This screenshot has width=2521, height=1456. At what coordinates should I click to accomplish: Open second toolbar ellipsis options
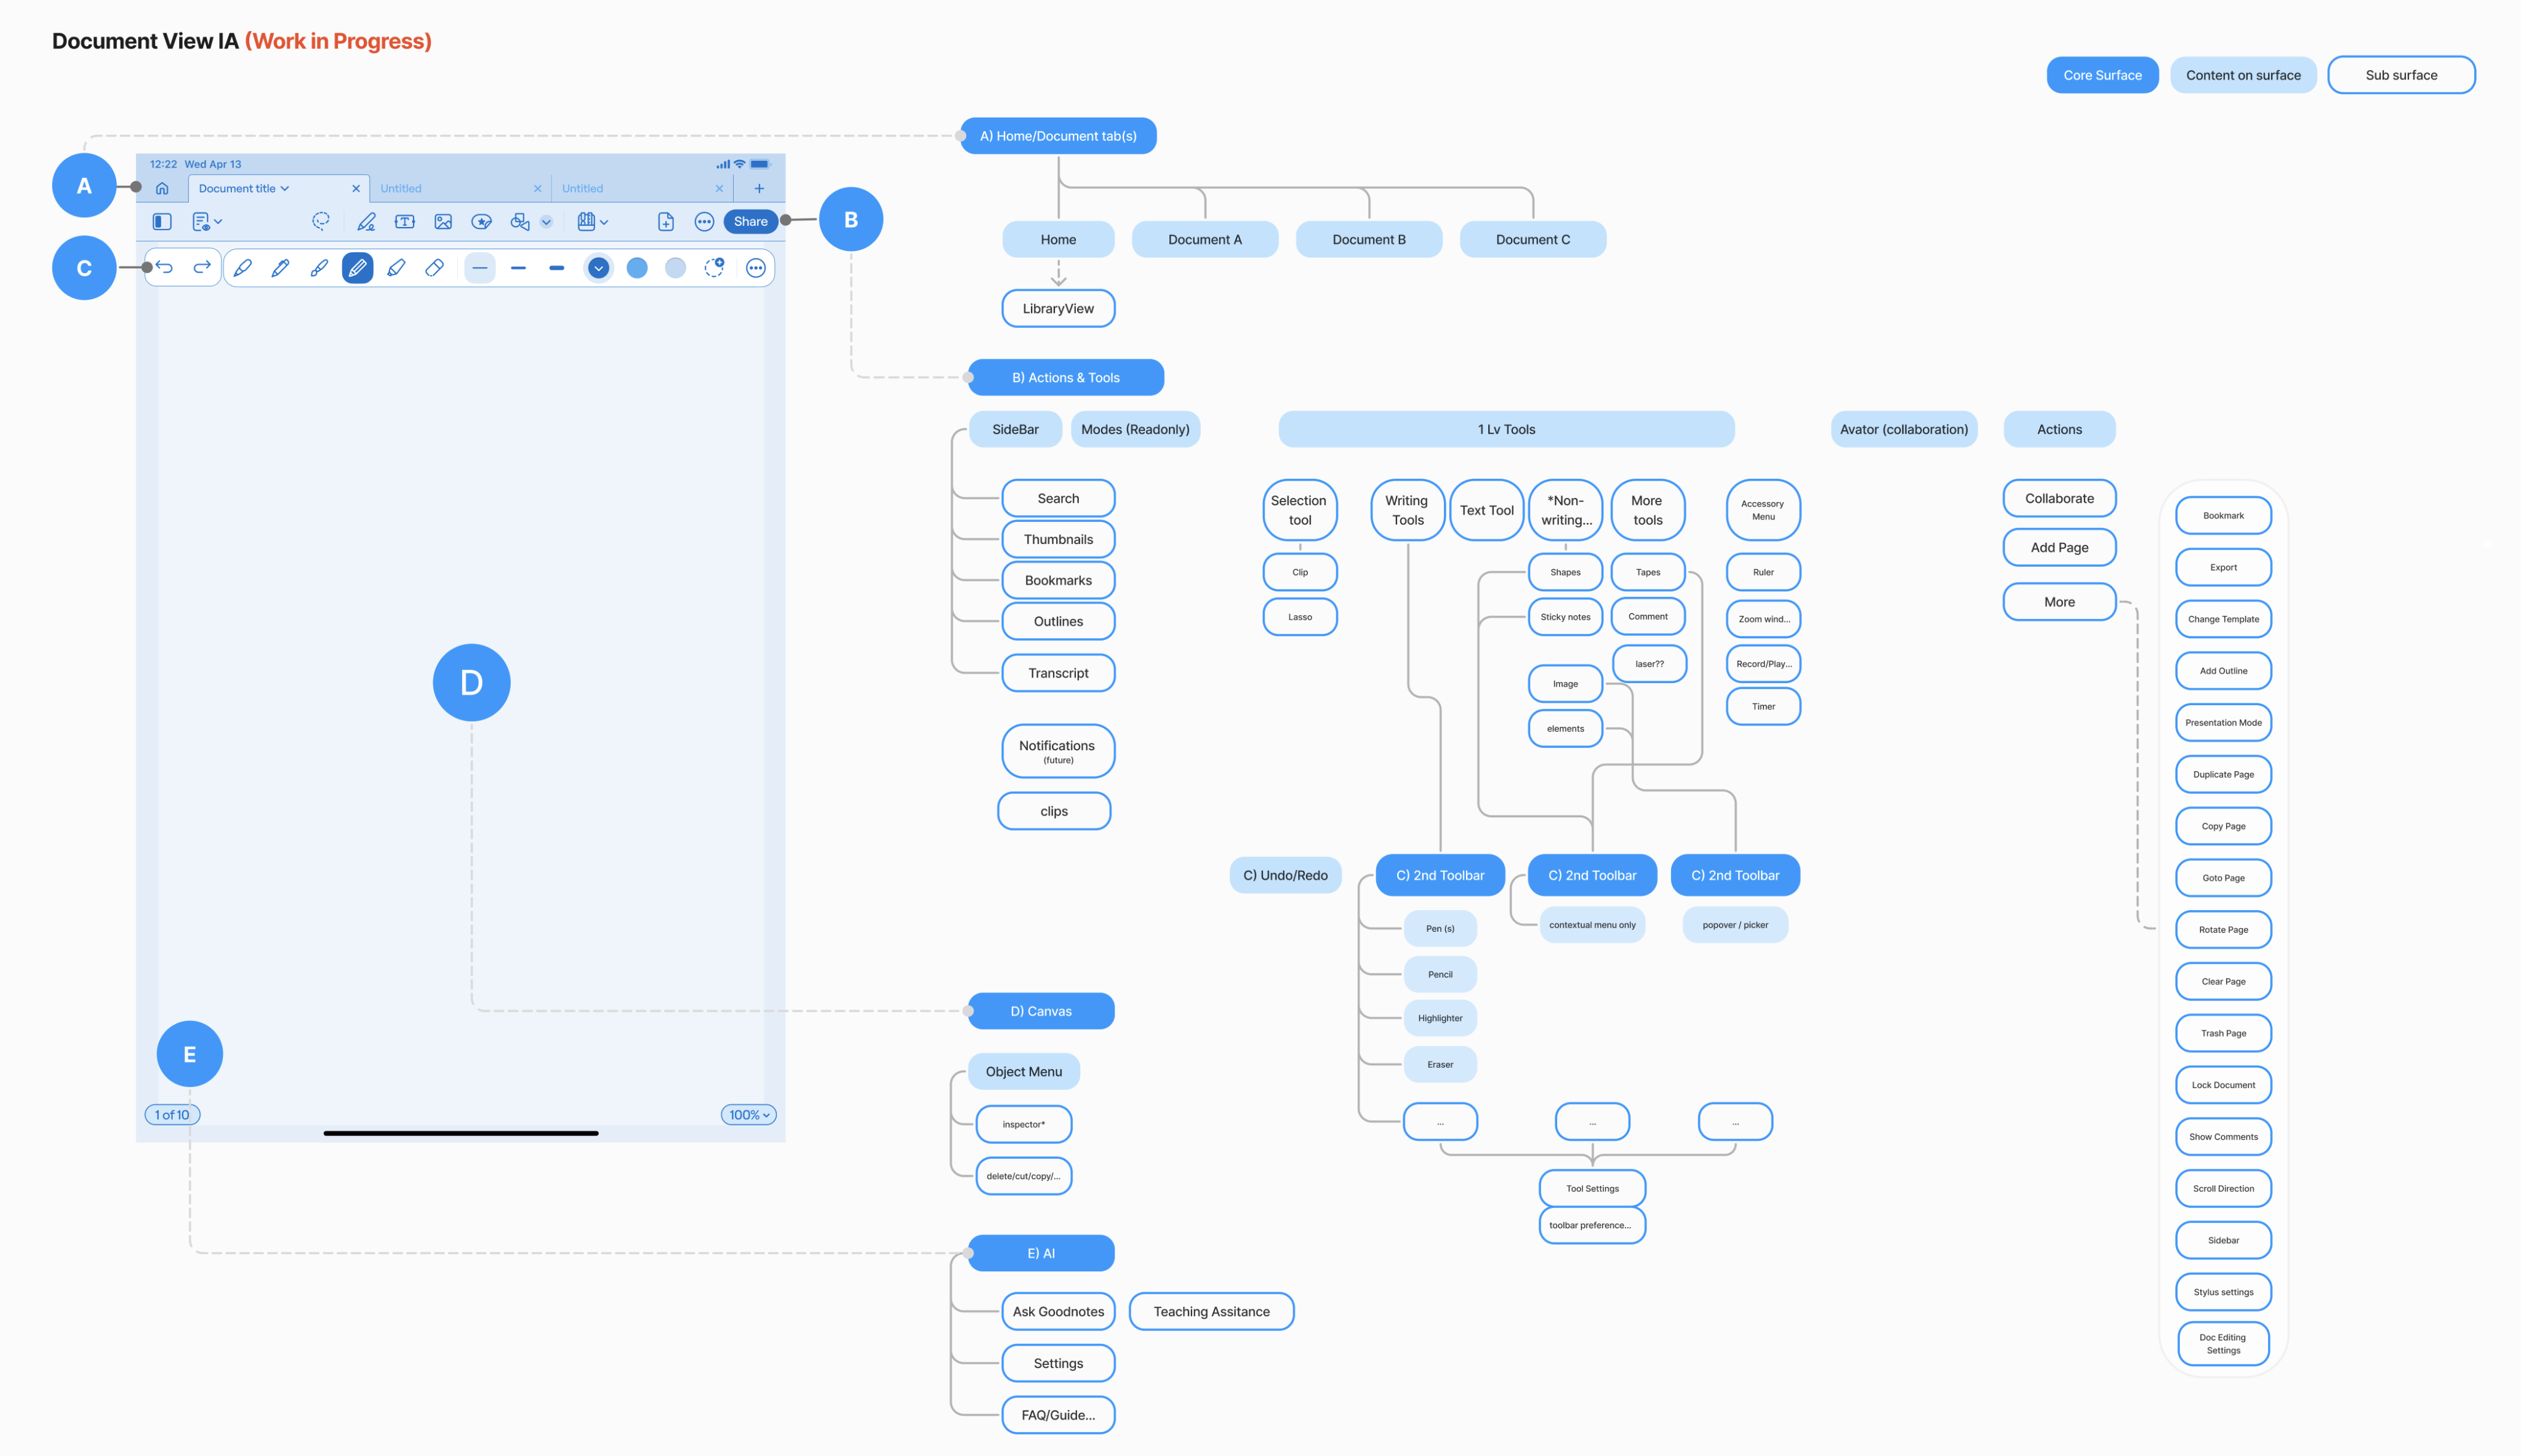[756, 268]
